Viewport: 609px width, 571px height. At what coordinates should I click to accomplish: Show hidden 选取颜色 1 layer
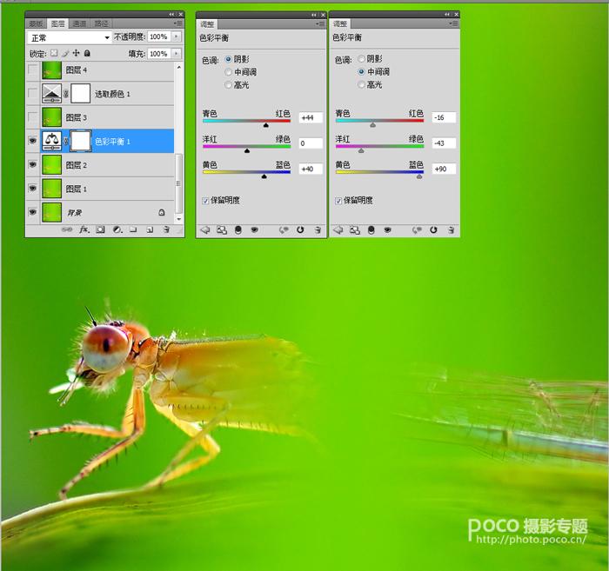33,94
